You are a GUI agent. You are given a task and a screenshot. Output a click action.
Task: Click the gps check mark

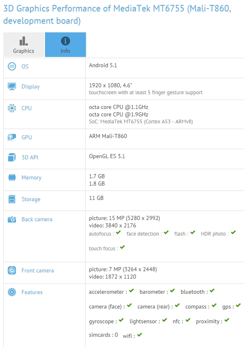(238, 305)
